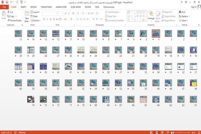Align text left in paragraph
Screen dimensions: 201x134
[x=78, y=19]
